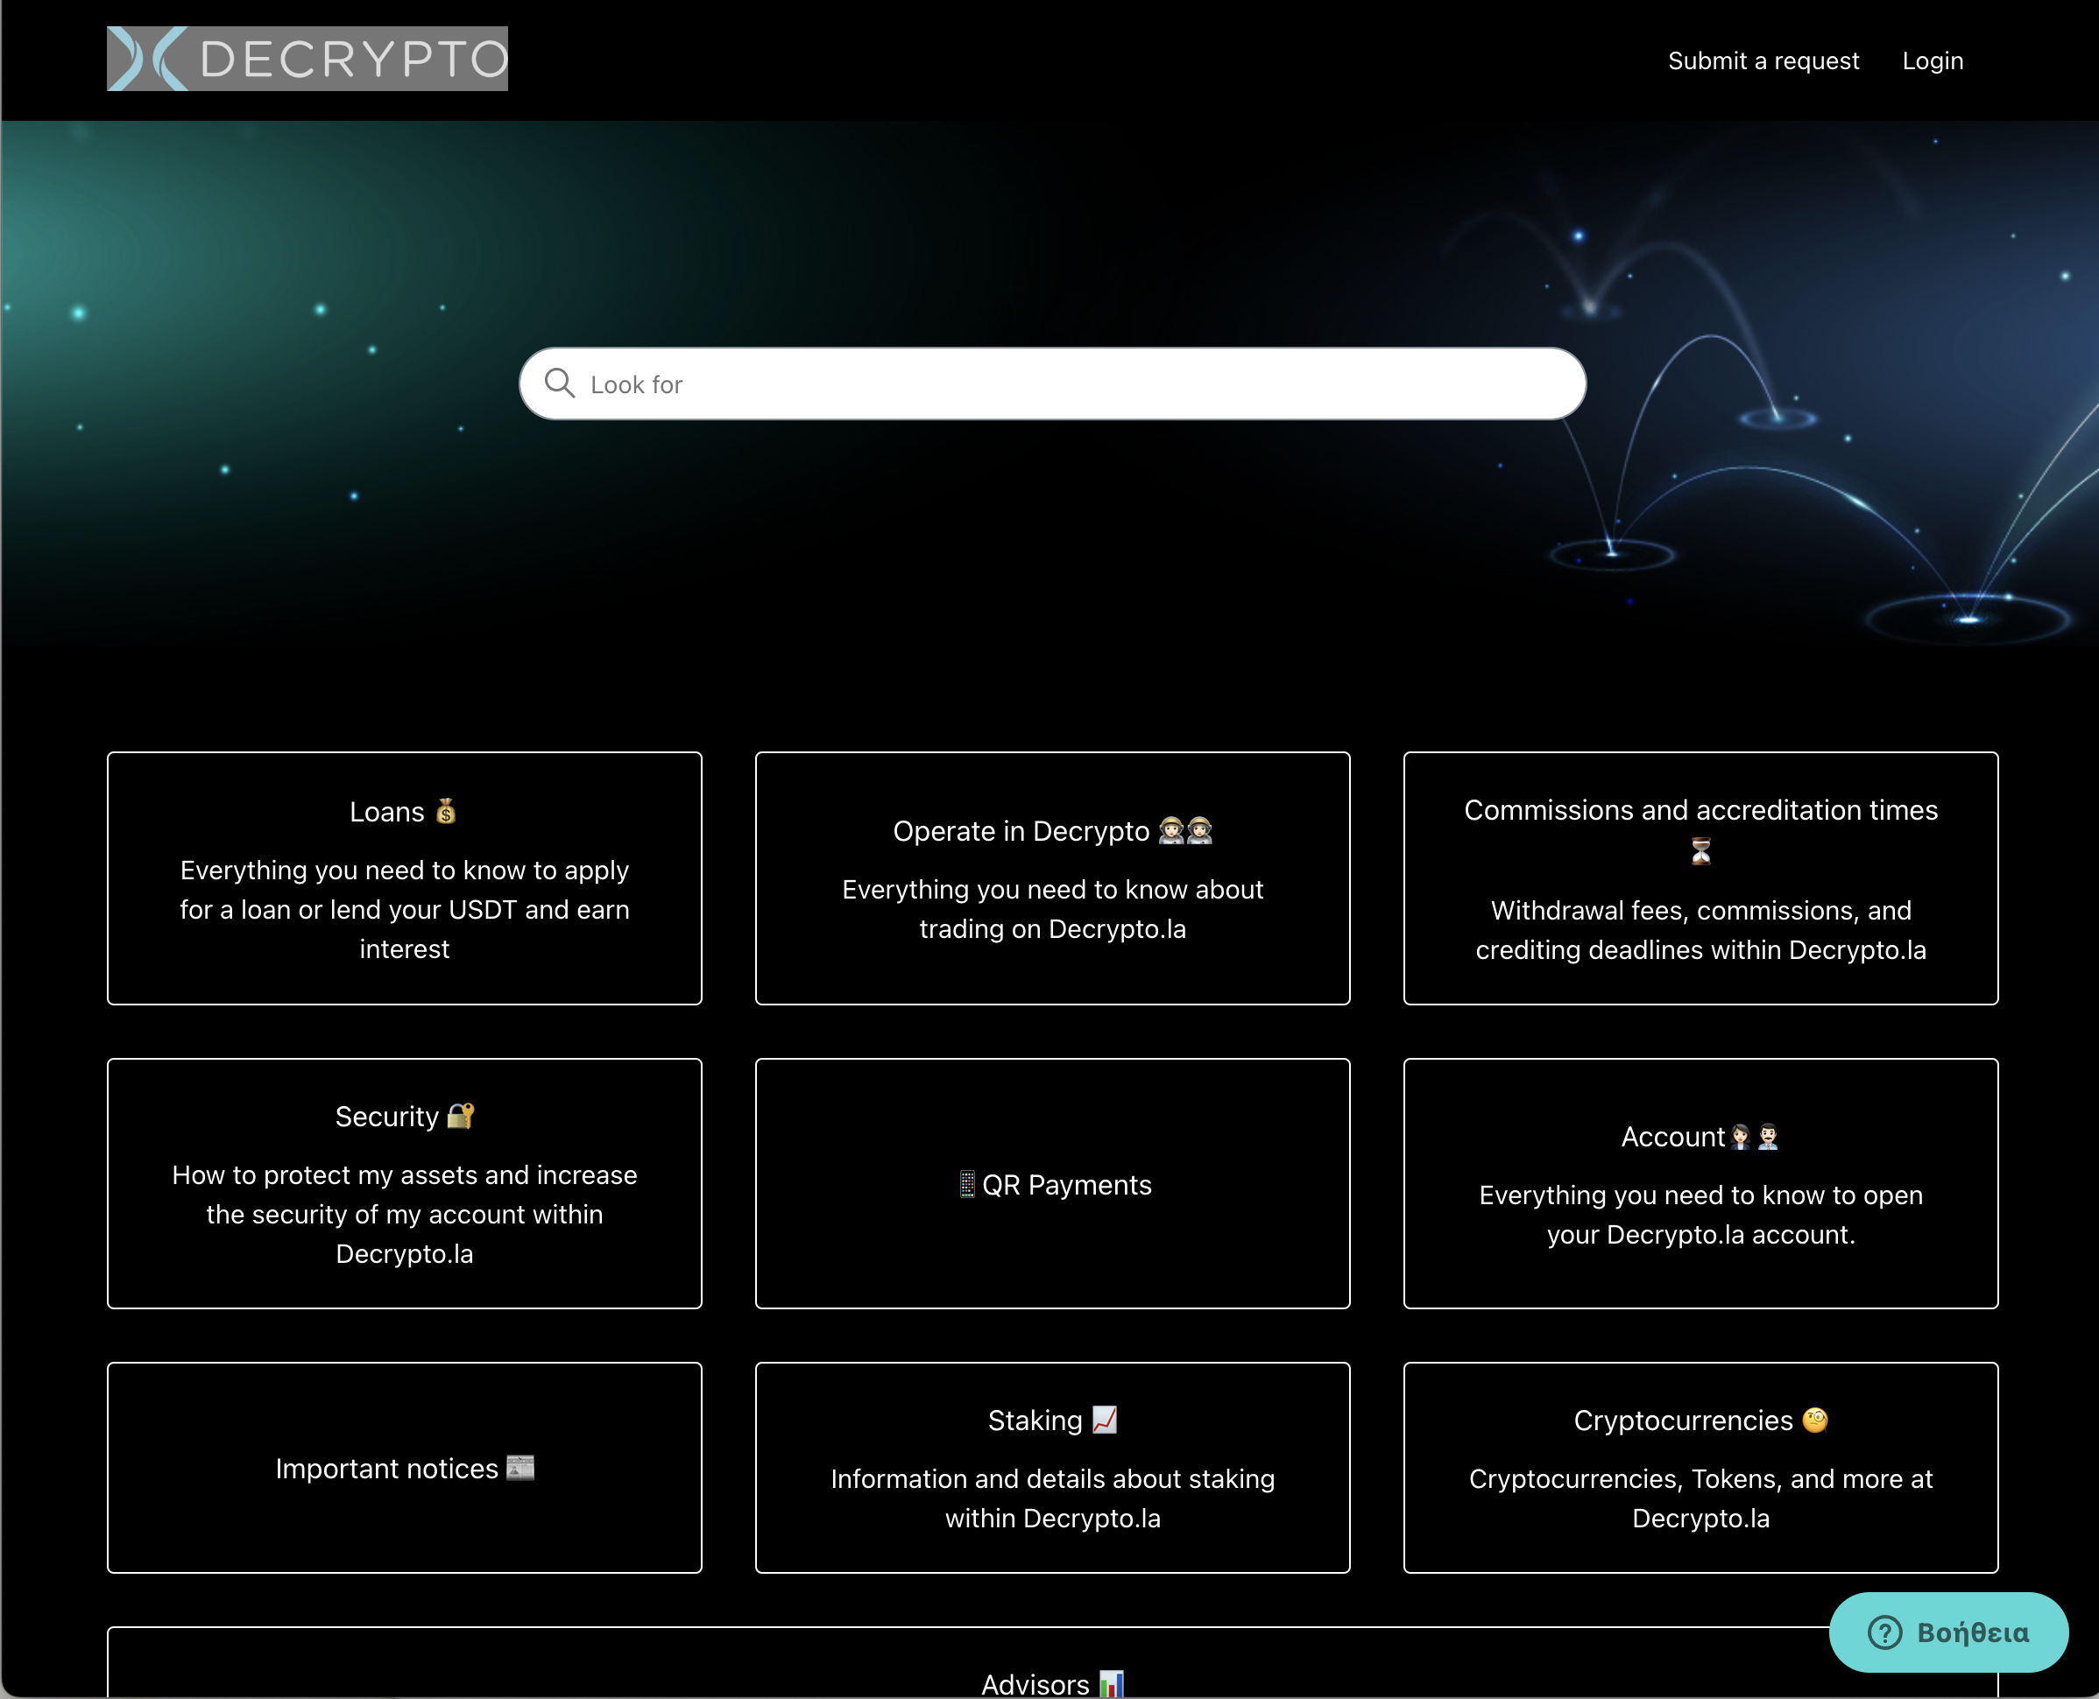Click the money bag emoji beside Loans

coord(445,811)
